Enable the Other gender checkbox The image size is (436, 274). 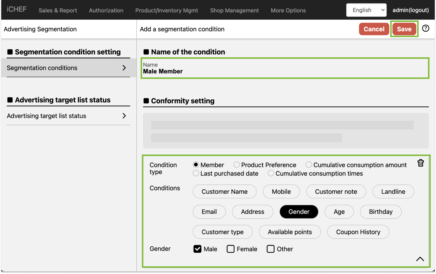[x=270, y=249]
